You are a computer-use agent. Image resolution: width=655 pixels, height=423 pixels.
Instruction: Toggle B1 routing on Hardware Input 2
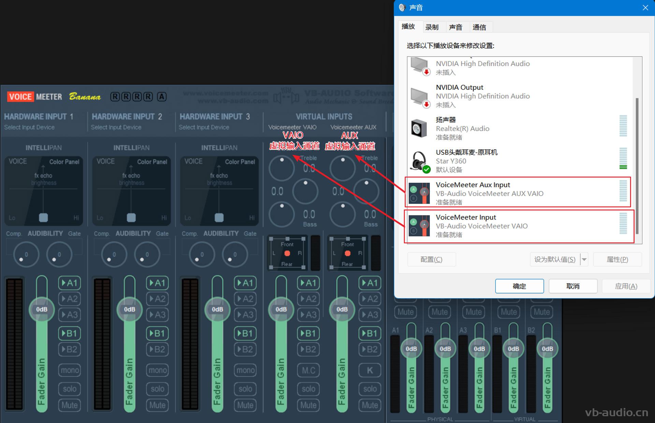pyautogui.click(x=157, y=333)
